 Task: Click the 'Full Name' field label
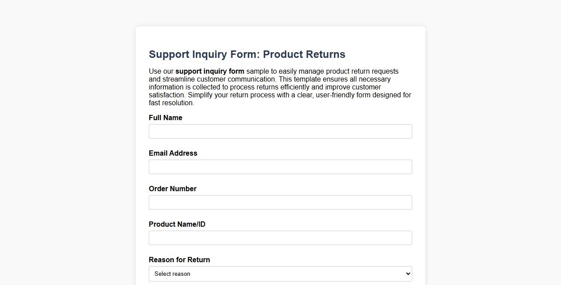165,118
